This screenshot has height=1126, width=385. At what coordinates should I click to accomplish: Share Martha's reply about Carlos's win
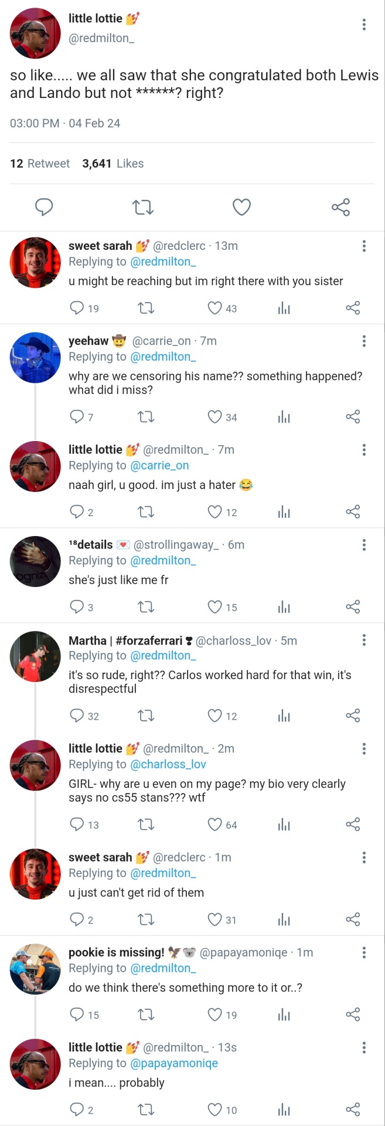353,716
